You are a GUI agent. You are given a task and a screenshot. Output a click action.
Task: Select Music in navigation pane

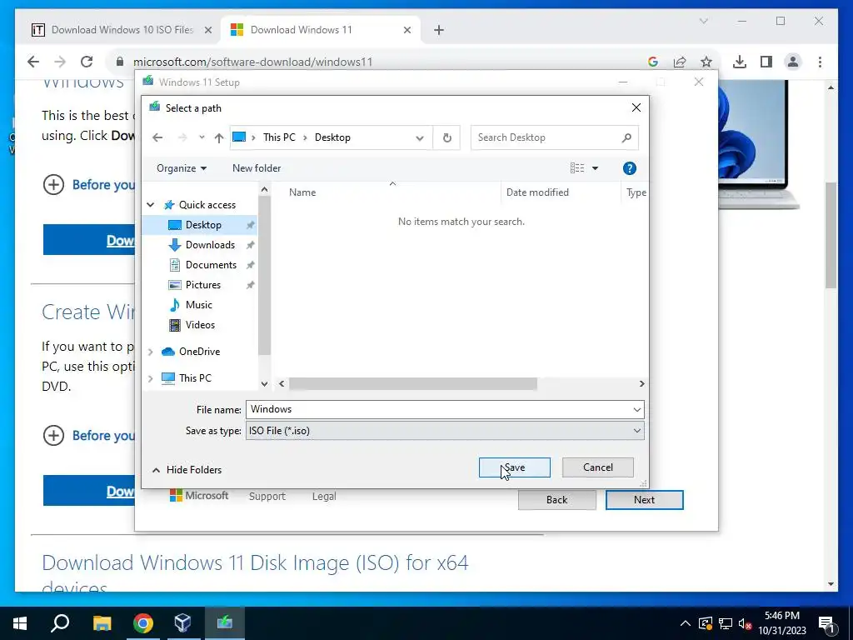[198, 305]
